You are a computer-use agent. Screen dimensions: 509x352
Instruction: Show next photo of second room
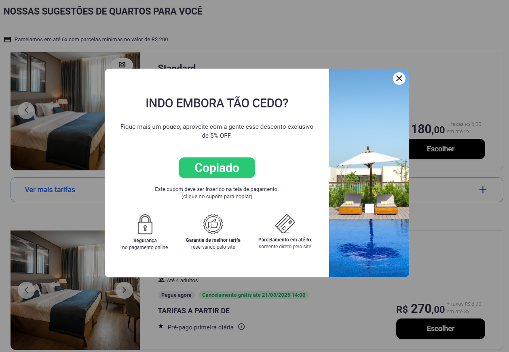pos(124,290)
